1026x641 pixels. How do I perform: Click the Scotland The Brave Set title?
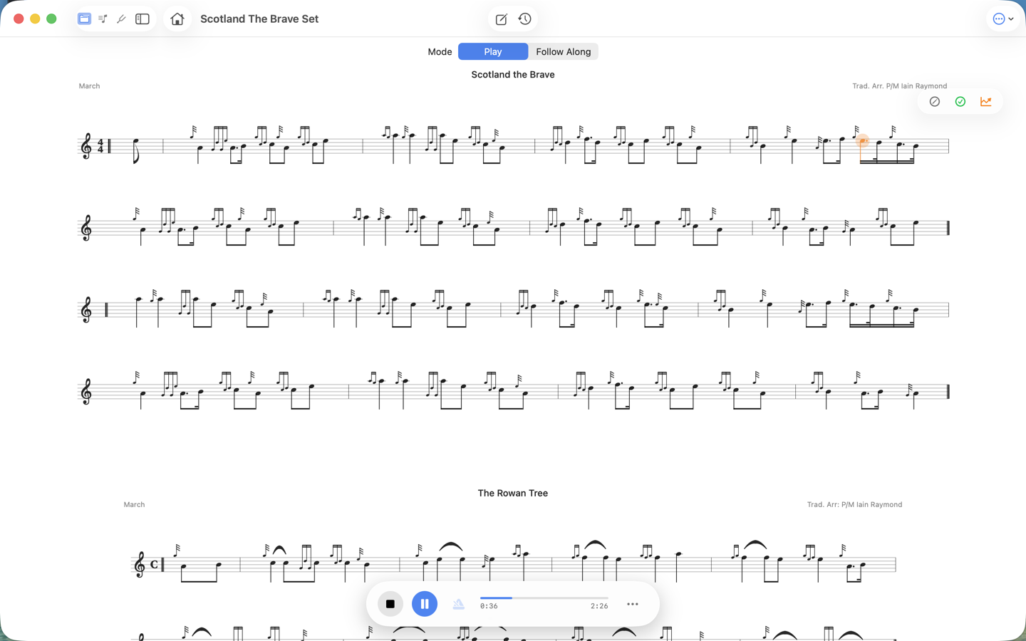[259, 19]
